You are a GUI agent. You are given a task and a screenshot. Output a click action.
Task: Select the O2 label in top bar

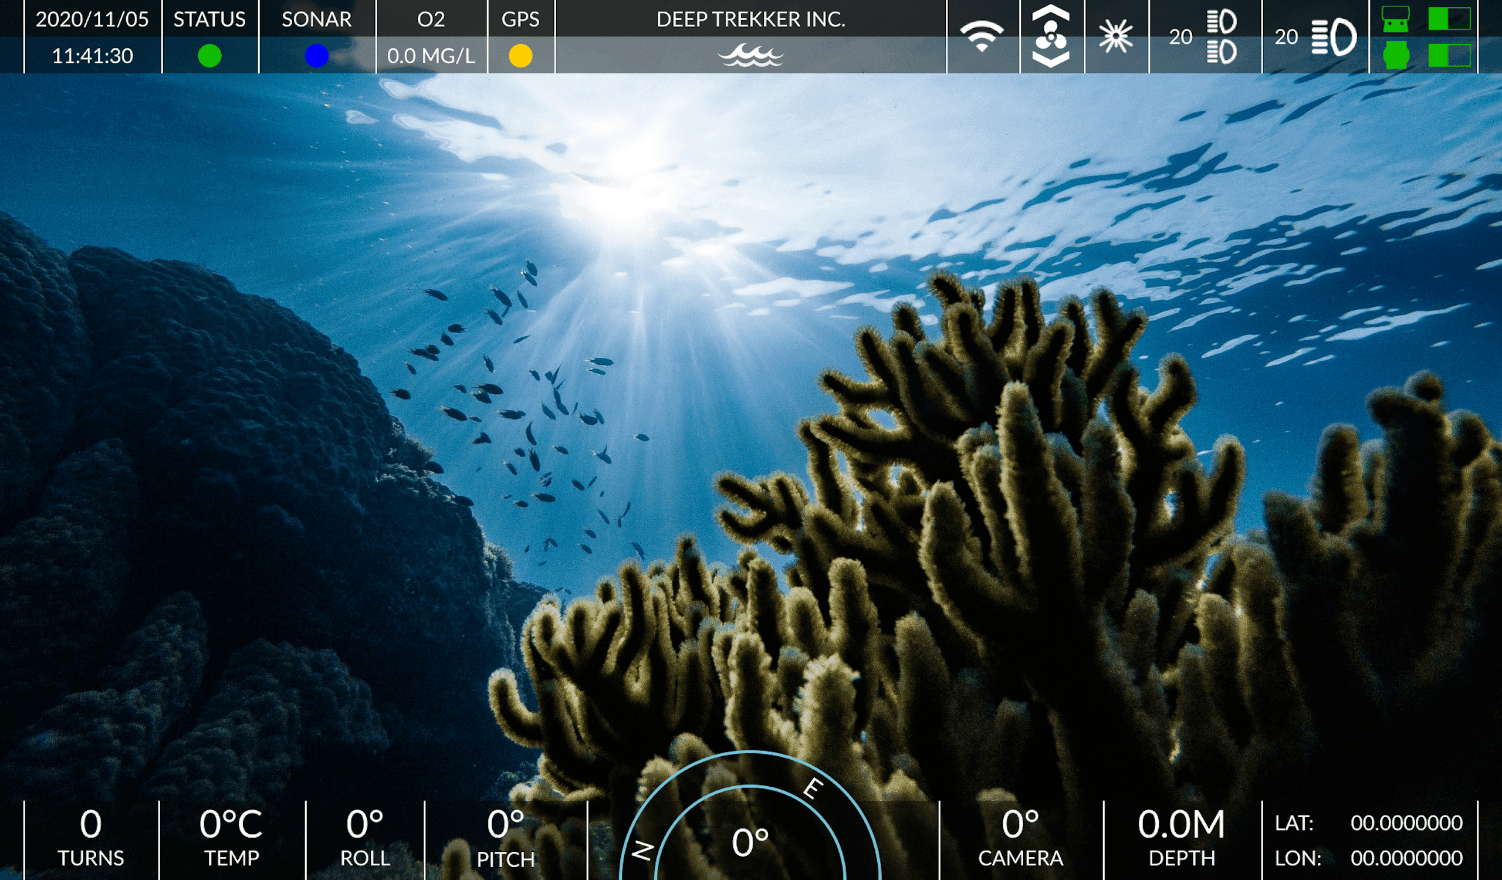click(x=431, y=20)
